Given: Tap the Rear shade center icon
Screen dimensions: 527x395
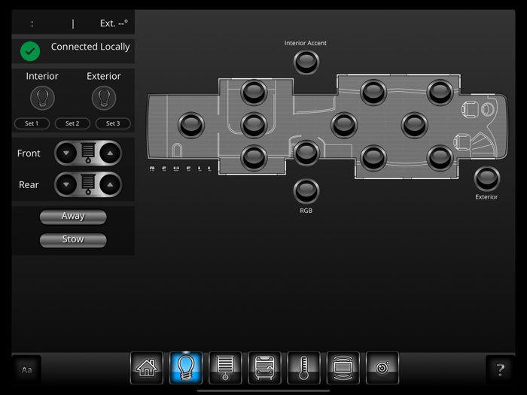Looking at the screenshot, I should click(88, 184).
